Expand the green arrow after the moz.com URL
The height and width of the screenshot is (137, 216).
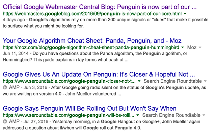tap(182, 48)
